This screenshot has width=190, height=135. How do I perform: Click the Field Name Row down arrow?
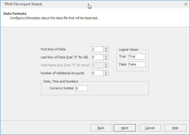click(106, 67)
